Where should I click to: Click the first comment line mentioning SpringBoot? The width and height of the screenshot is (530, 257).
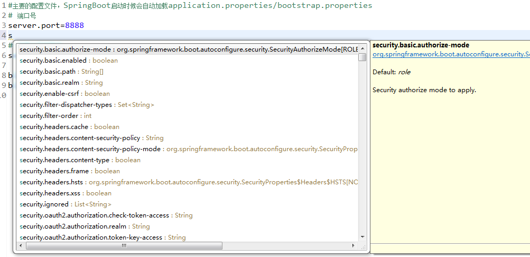click(x=190, y=6)
